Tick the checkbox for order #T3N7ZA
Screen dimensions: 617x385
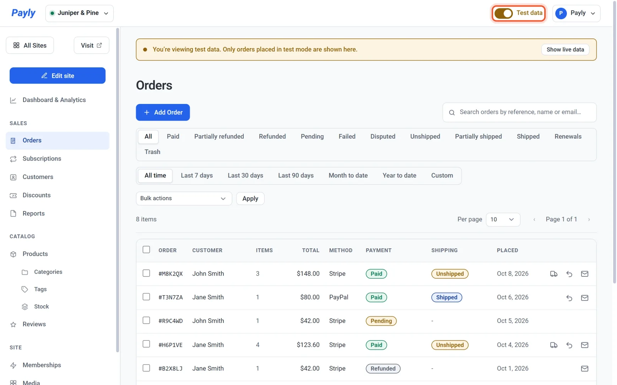tap(146, 297)
